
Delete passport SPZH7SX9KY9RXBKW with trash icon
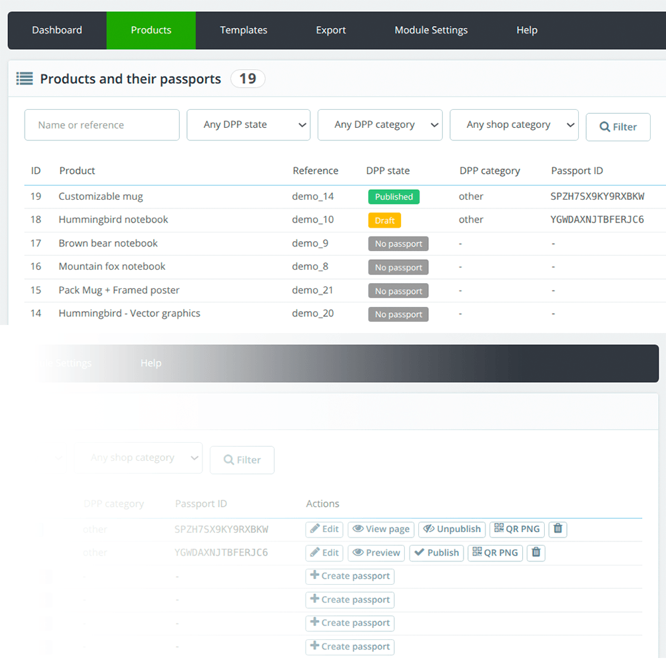557,529
